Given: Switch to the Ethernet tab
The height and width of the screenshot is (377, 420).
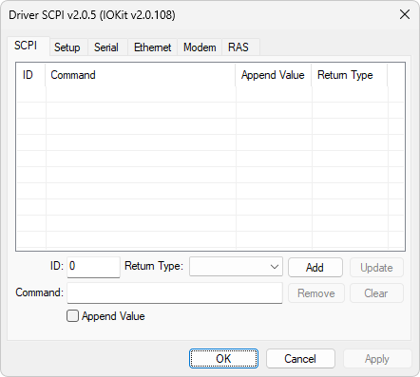Looking at the screenshot, I should pos(152,47).
